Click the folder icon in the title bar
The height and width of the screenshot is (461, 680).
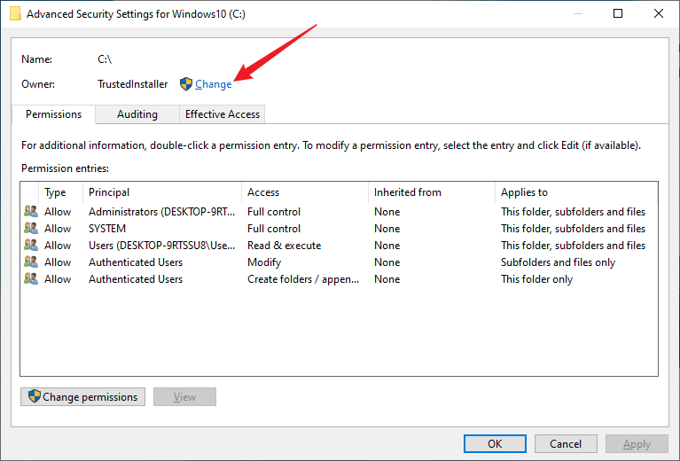click(15, 14)
